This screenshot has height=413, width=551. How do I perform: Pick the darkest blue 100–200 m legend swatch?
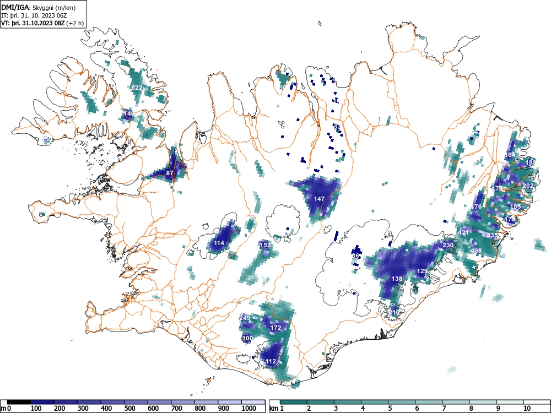click(x=42, y=402)
